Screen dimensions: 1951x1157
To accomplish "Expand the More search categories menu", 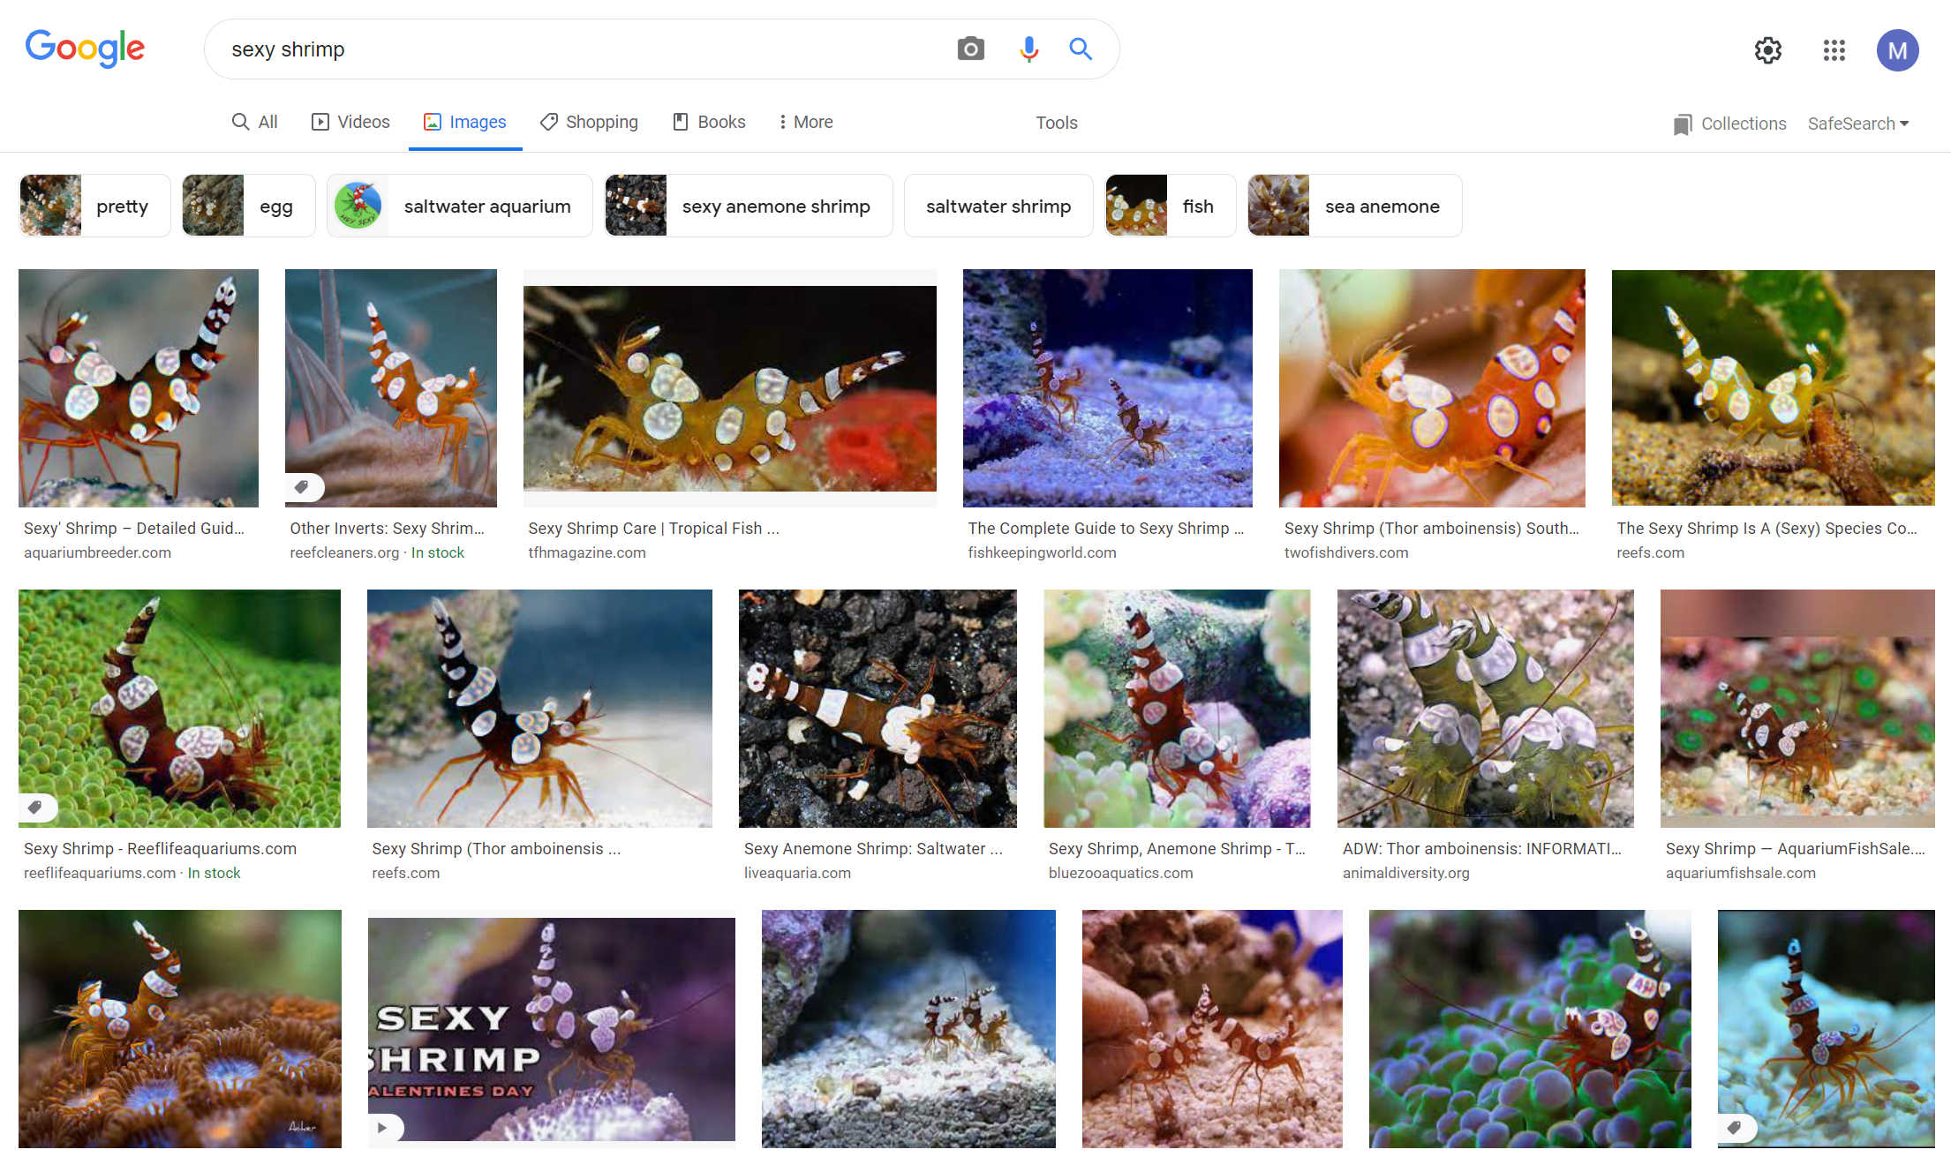I will click(803, 122).
